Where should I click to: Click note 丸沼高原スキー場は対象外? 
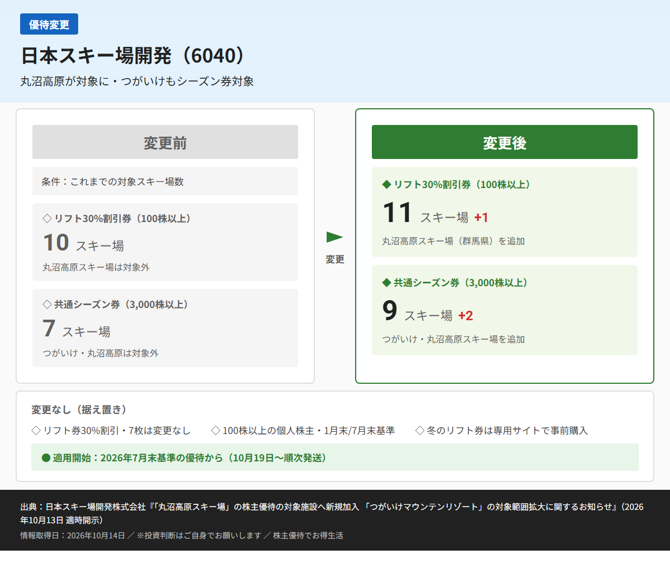pyautogui.click(x=96, y=267)
